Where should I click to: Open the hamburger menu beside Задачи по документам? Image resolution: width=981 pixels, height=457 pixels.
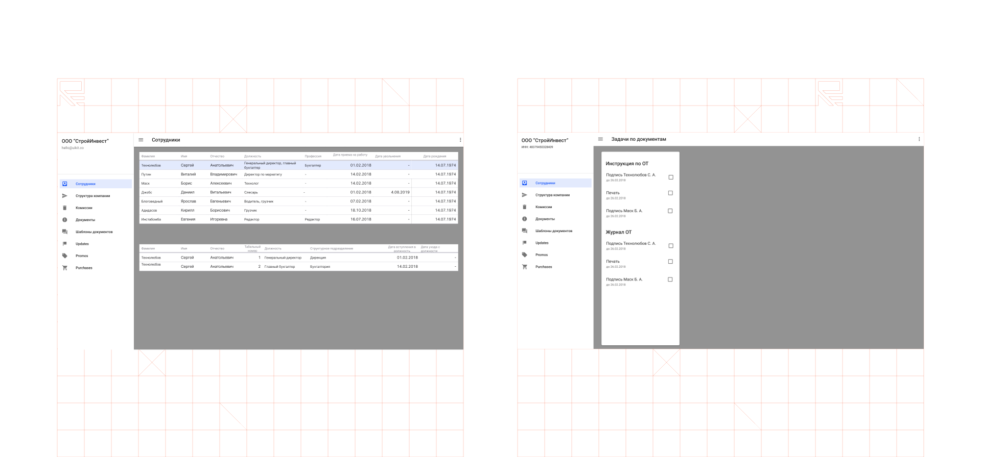(601, 139)
